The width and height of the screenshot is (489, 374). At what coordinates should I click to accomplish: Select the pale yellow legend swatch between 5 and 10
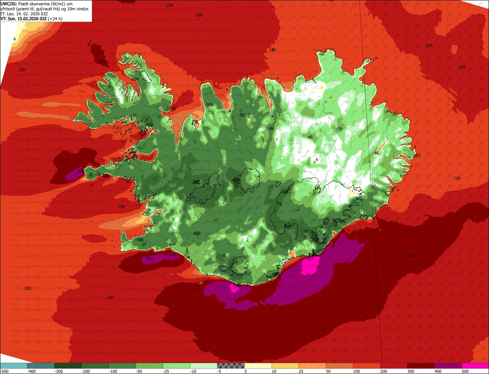pyautogui.click(x=258, y=366)
